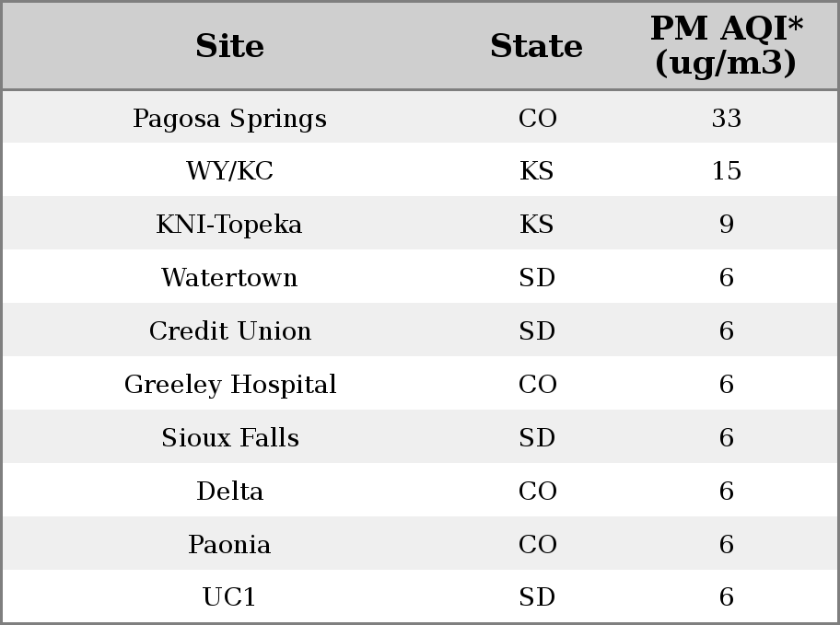Click the AQI value 15 for WY/KC

point(727,171)
